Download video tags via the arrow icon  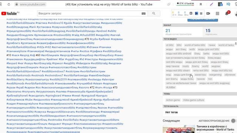pyautogui.click(x=236, y=44)
